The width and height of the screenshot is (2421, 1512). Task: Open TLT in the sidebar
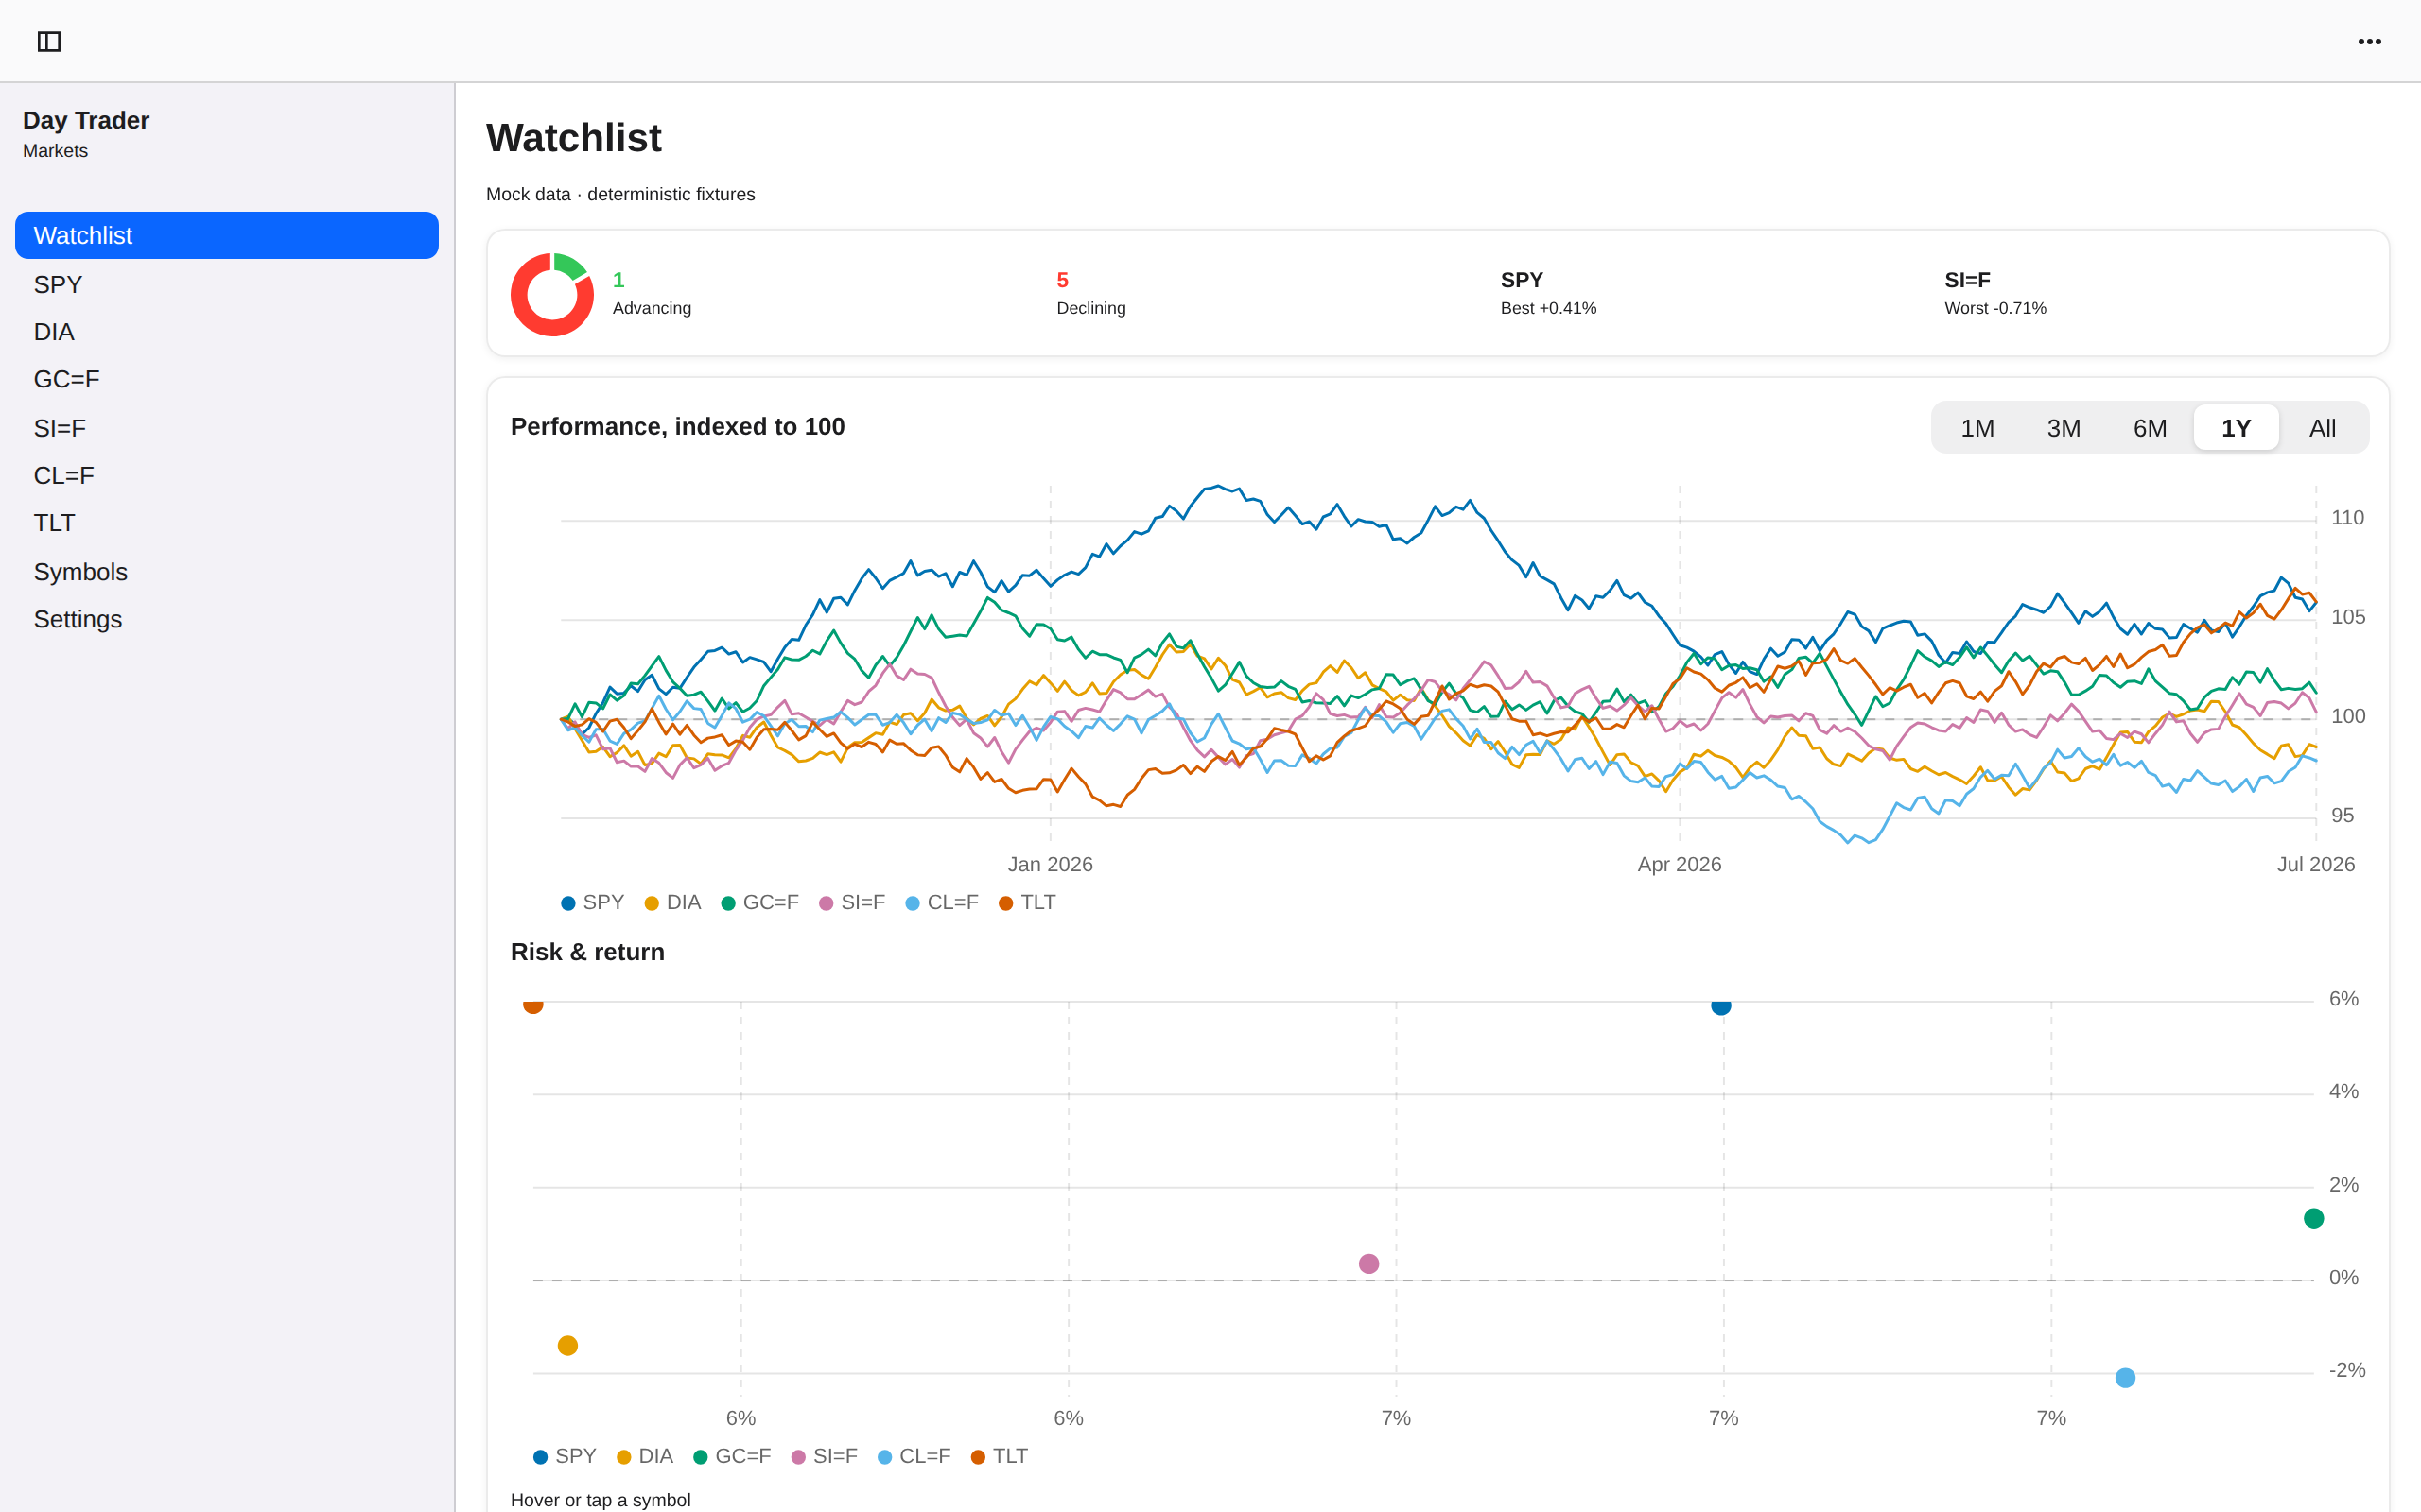click(226, 523)
